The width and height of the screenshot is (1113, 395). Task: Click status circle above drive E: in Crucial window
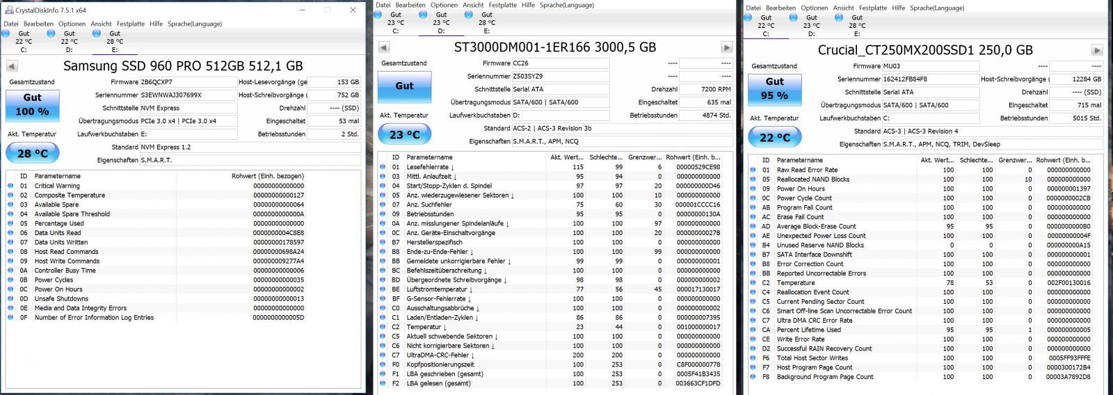click(x=838, y=17)
